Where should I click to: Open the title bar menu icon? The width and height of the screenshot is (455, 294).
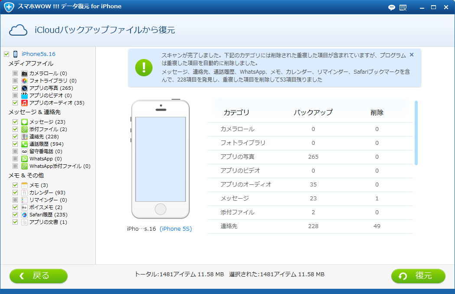[x=402, y=7]
